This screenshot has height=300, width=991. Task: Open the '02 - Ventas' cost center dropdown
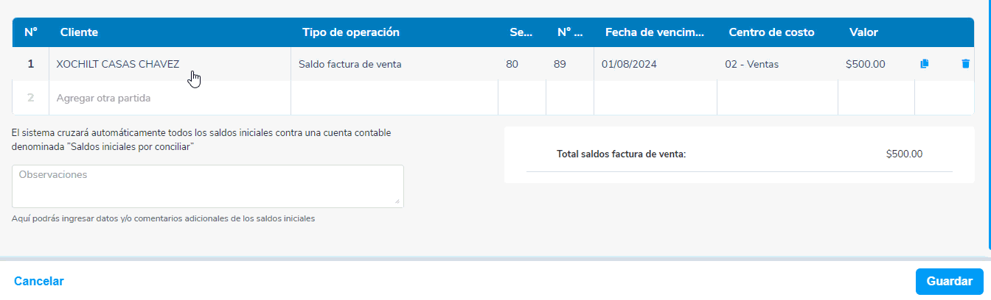(751, 64)
